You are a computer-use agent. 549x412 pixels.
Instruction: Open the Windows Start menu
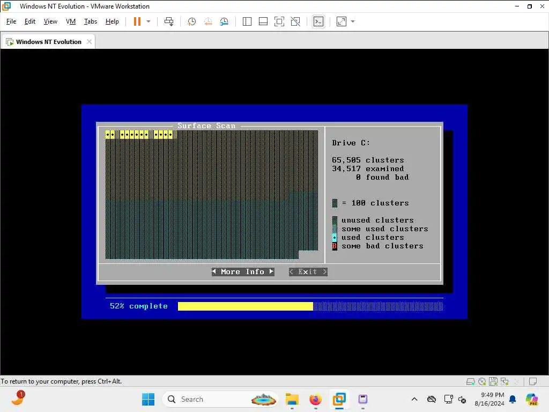(148, 399)
